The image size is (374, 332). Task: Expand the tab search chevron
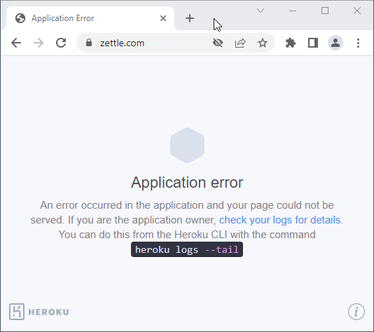click(261, 11)
